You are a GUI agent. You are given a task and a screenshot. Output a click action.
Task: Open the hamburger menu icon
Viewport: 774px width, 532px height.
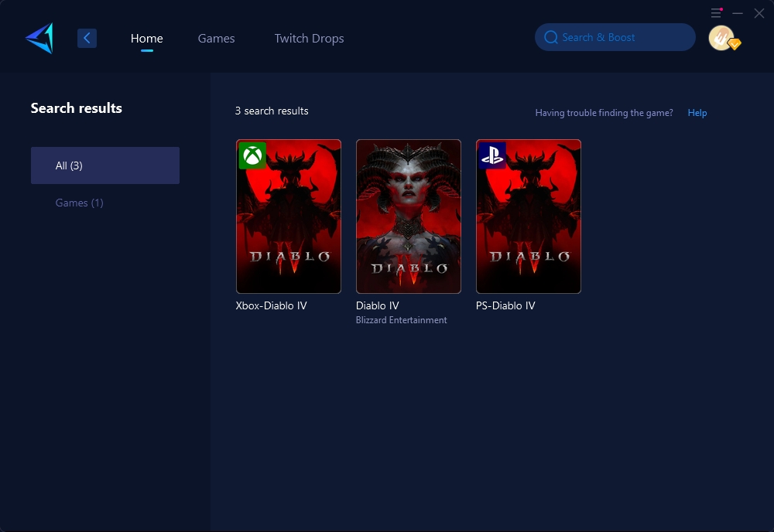coord(716,13)
